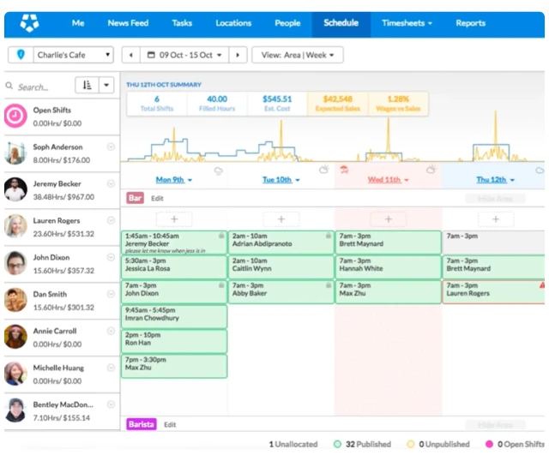Go to previous week with left arrow
Viewport: 549px width, 461px height.
pyautogui.click(x=131, y=55)
